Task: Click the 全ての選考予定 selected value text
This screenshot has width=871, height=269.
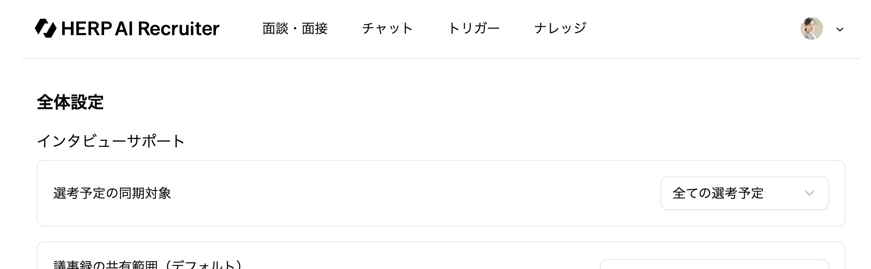Action: tap(717, 193)
